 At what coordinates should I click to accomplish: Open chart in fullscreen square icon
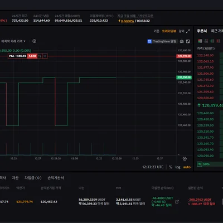coord(188,41)
